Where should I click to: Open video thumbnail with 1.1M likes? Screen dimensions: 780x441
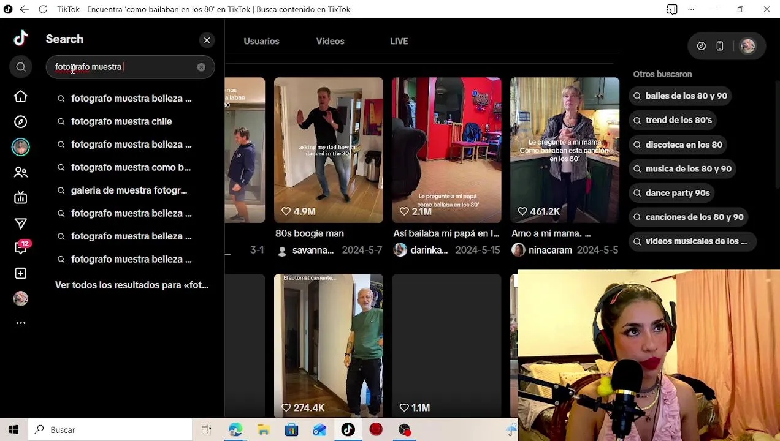(x=446, y=345)
